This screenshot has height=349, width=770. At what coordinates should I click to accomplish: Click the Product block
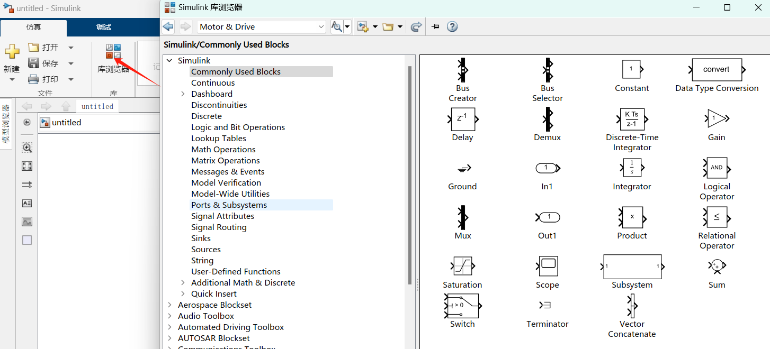[x=632, y=217]
